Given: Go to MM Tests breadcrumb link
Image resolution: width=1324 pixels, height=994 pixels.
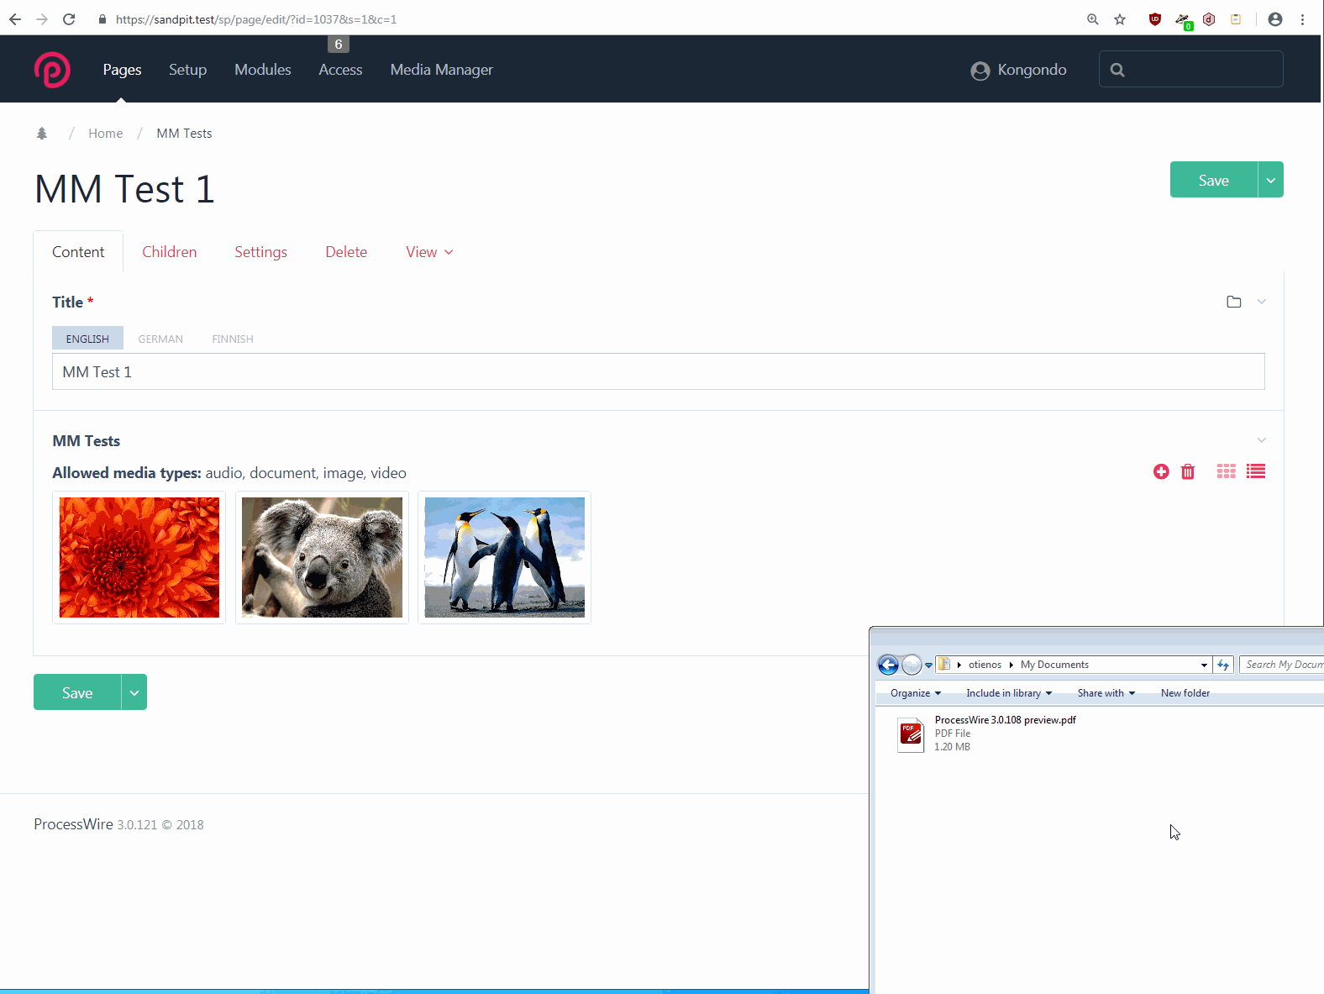Looking at the screenshot, I should coord(184,134).
